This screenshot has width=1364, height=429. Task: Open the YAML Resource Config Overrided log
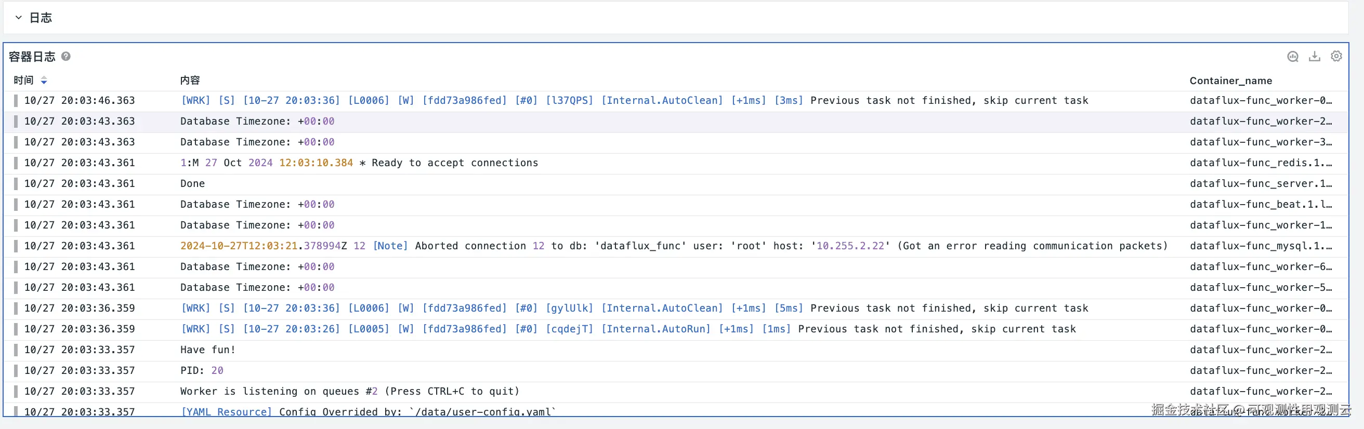click(369, 411)
